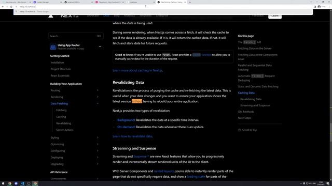Open the Docs navigation item
332x186 pixels.
[x=106, y=16]
